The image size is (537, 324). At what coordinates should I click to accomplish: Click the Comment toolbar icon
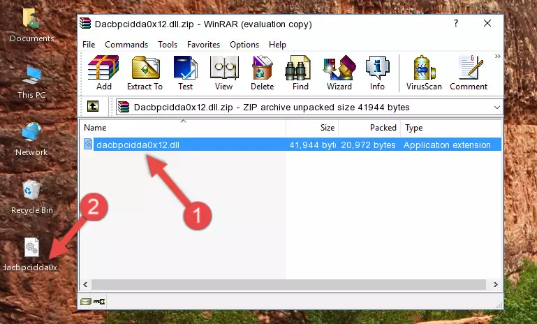coord(469,73)
